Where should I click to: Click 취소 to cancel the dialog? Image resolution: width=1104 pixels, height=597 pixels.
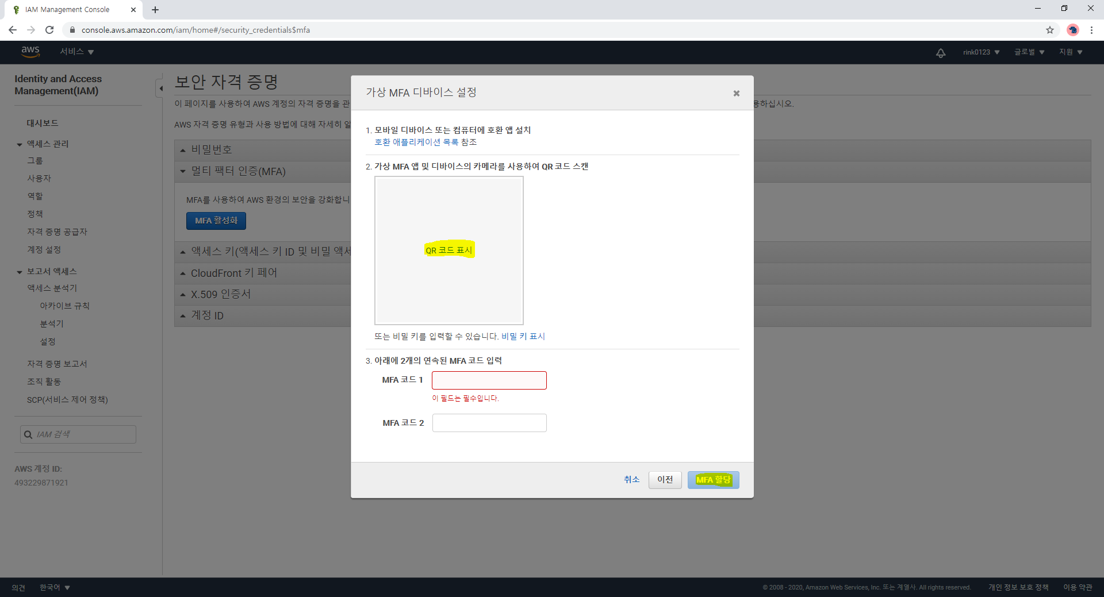pos(631,480)
